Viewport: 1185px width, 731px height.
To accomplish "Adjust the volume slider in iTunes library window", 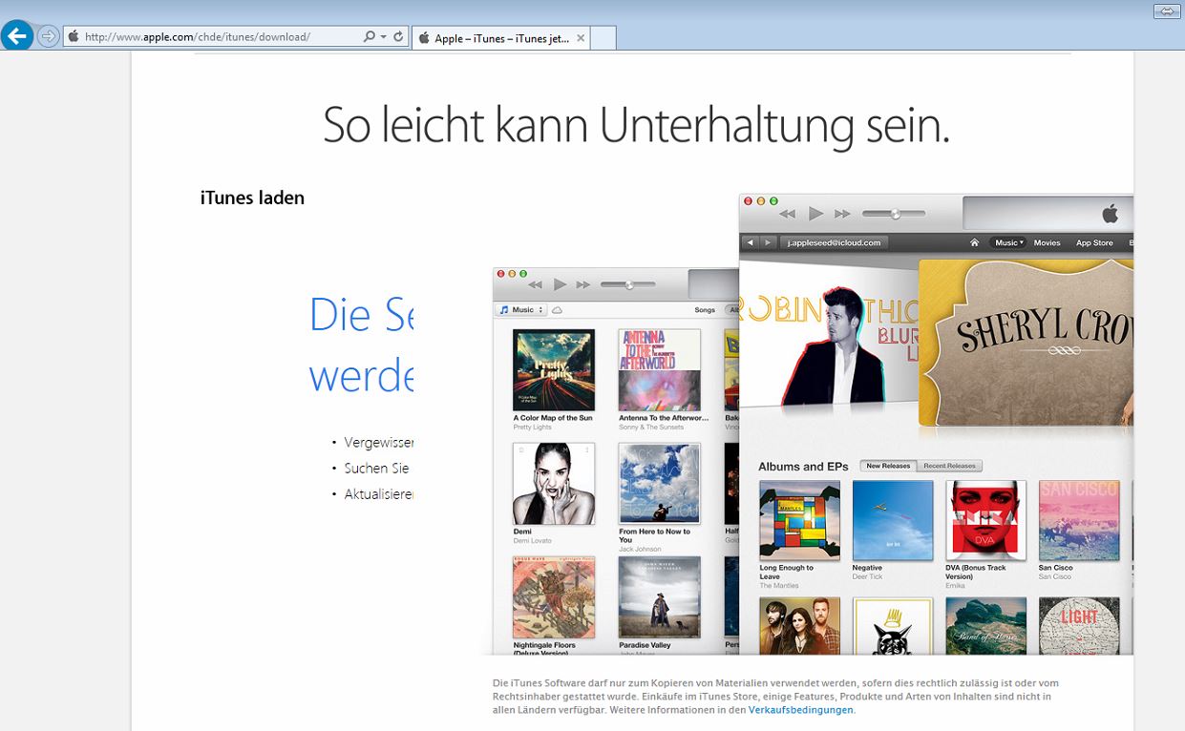I will pos(627,284).
